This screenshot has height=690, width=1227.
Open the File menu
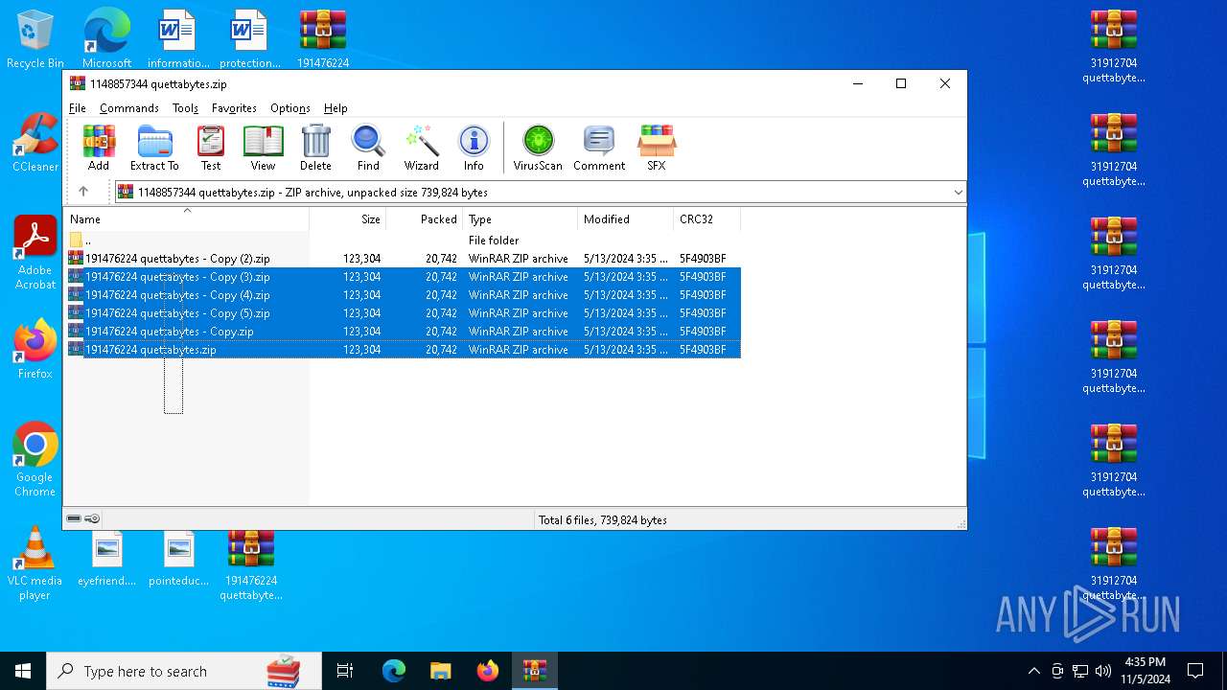coord(78,108)
